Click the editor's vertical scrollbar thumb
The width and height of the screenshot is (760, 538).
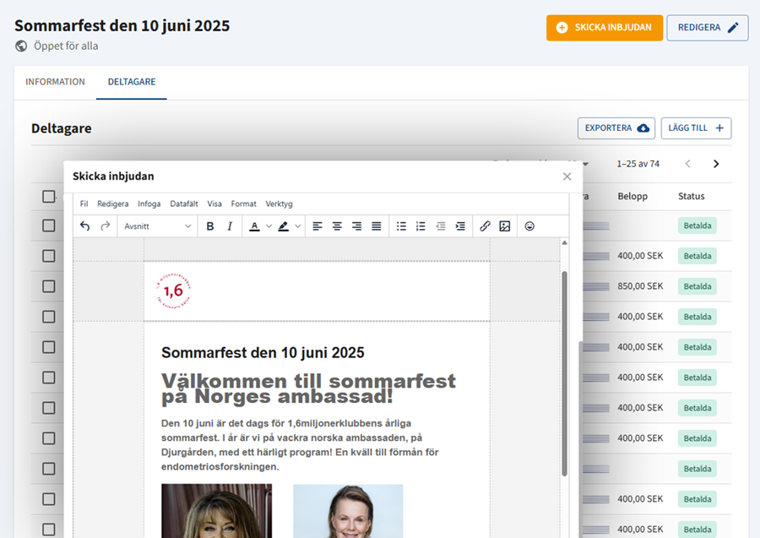click(x=564, y=373)
